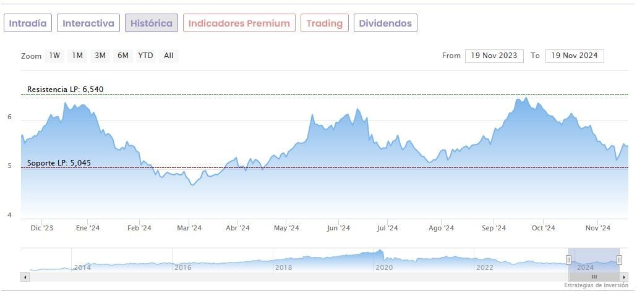This screenshot has height=294, width=637.
Task: Click the navigator scrollbar thumb
Action: pyautogui.click(x=594, y=277)
